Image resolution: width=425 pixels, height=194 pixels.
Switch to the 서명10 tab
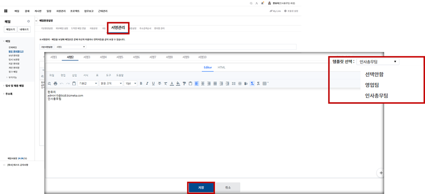[x=202, y=57]
